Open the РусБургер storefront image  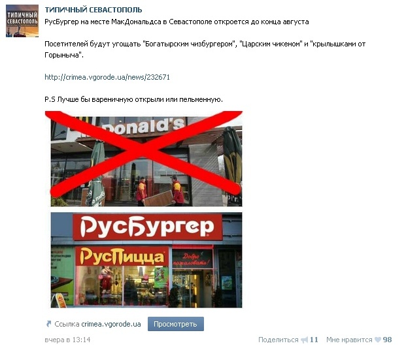tap(146, 260)
